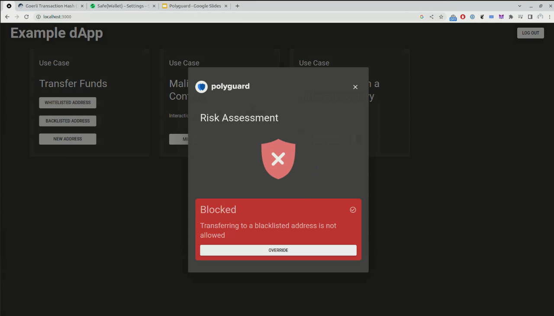Click the Transfer Funds card title

73,84
